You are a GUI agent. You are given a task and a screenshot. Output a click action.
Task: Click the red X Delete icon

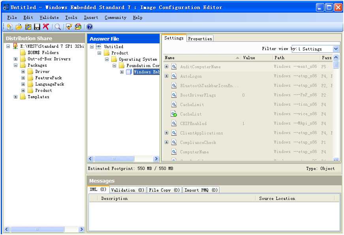click(x=46, y=27)
